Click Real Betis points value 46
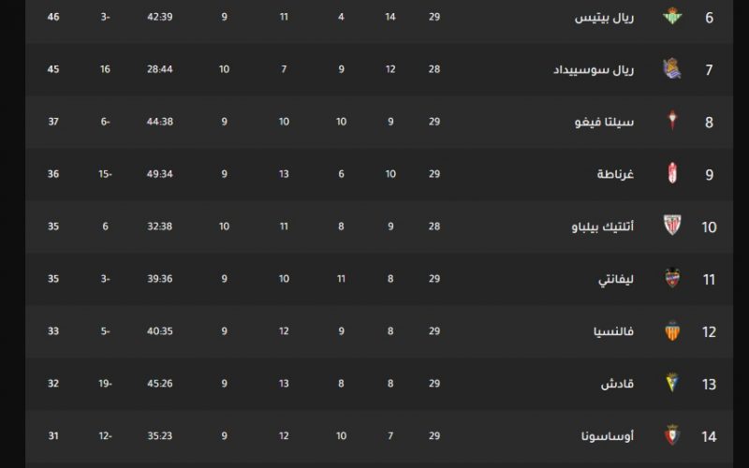Image resolution: width=749 pixels, height=468 pixels. pyautogui.click(x=53, y=17)
